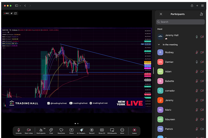Click the second page indicator dot
The width and height of the screenshot is (208, 138).
click(78, 123)
